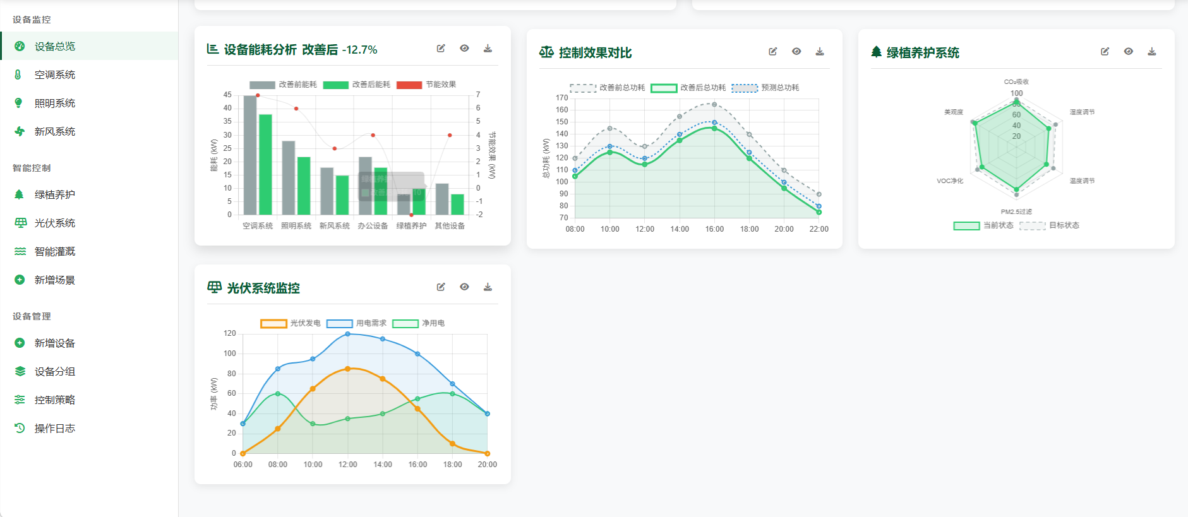Download the 光伏系统监控 chart

click(488, 287)
